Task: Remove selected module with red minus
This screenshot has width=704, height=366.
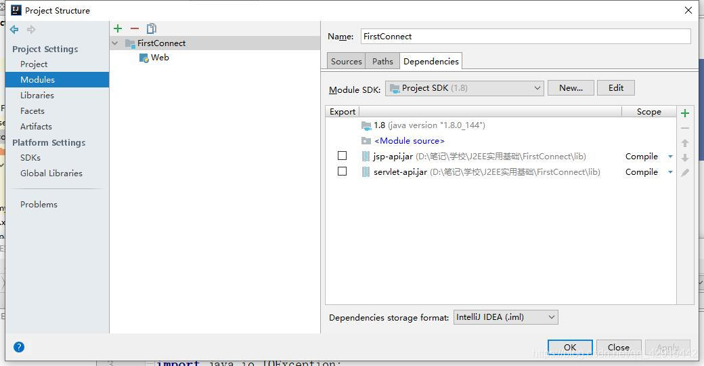Action: tap(135, 28)
